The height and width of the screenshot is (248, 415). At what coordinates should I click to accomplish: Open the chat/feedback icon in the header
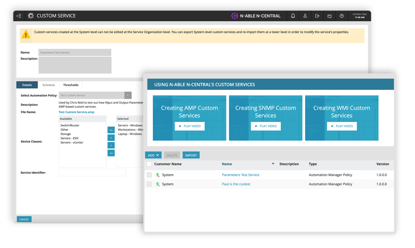click(x=329, y=16)
